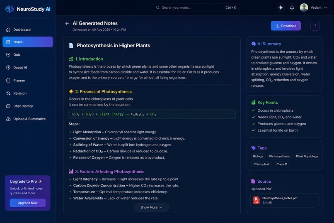This screenshot has width=334, height=223.
Task: Go back with the left arrow
Action: click(x=67, y=24)
